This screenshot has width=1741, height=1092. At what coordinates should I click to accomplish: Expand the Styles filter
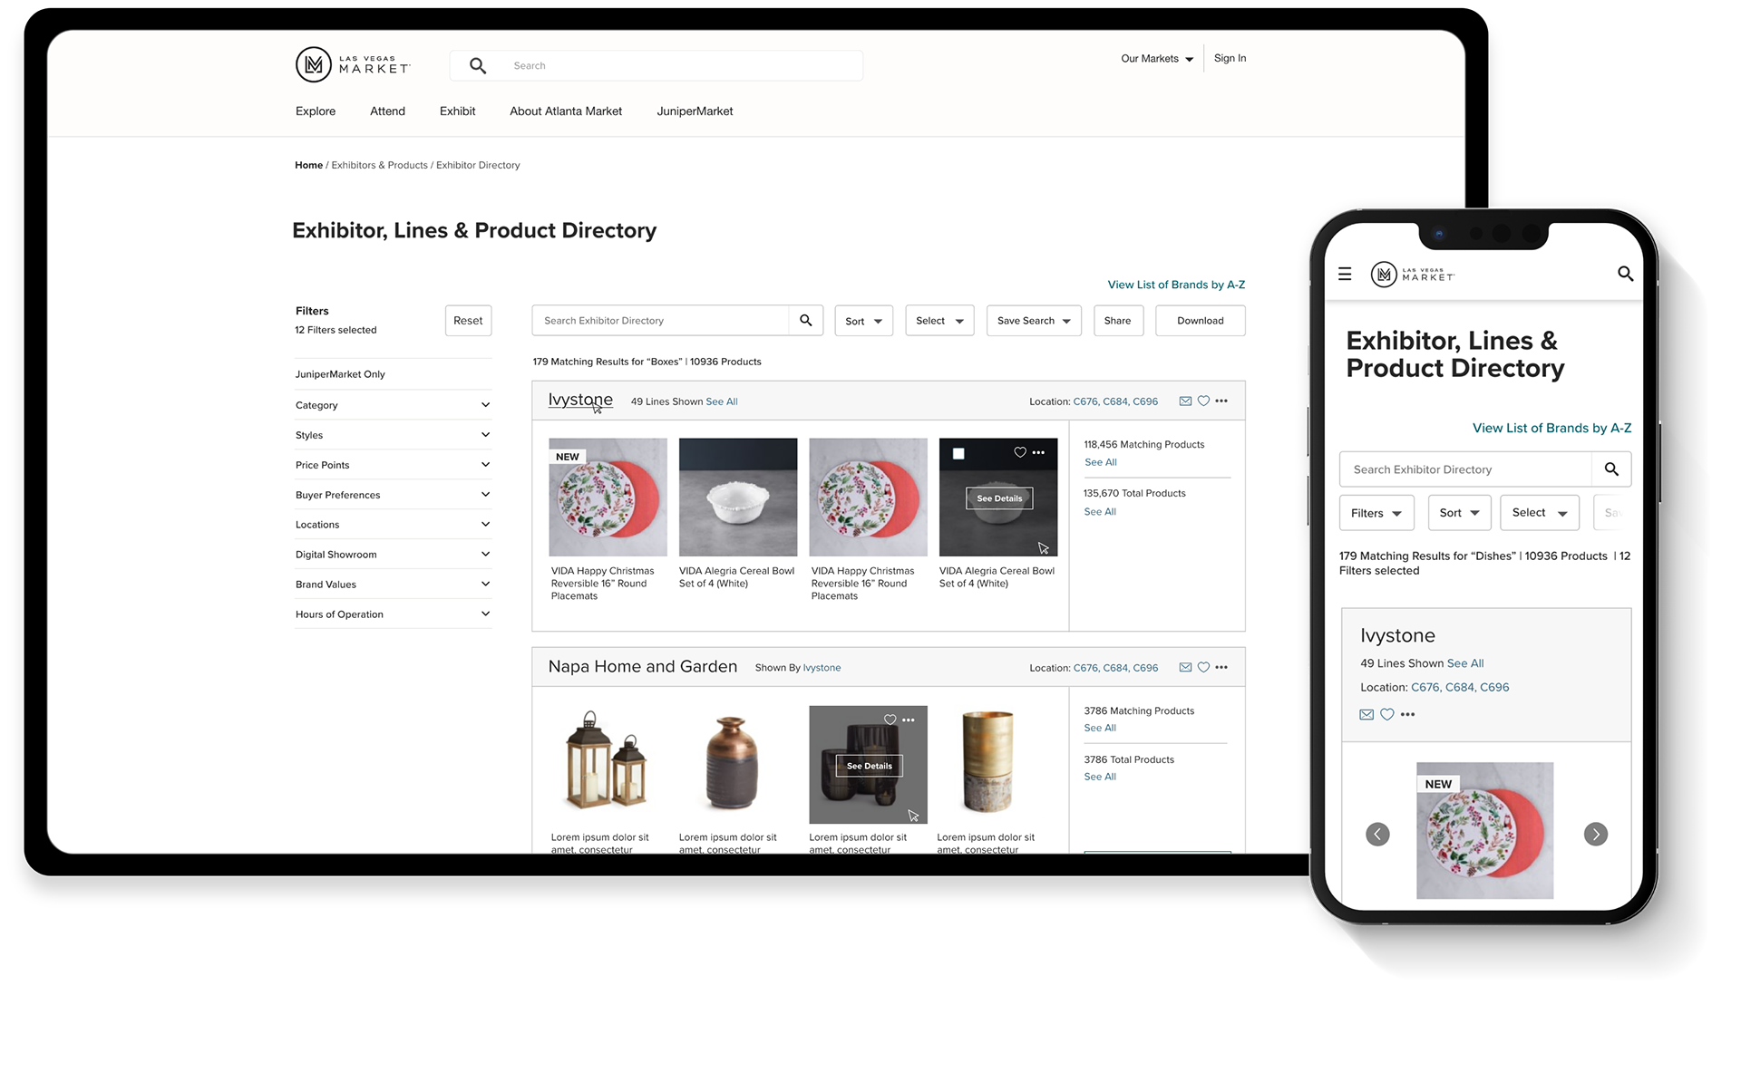[393, 435]
